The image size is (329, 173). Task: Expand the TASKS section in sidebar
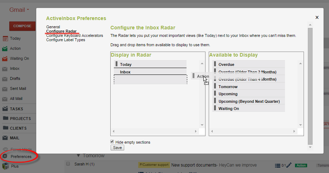(x=16, y=109)
